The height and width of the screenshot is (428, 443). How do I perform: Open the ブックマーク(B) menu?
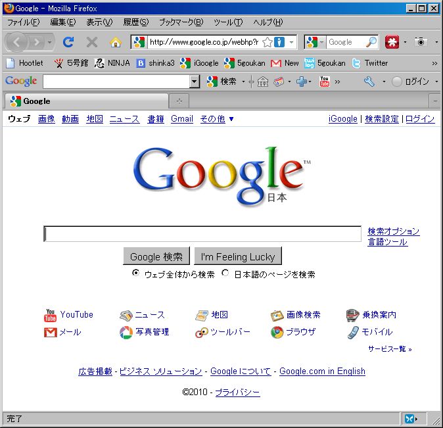pyautogui.click(x=181, y=22)
